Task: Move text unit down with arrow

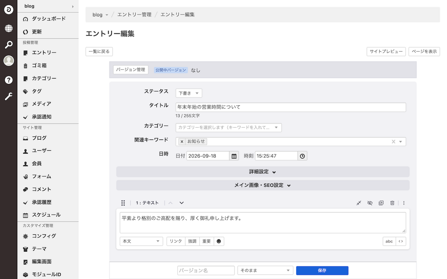Action: pos(182,203)
